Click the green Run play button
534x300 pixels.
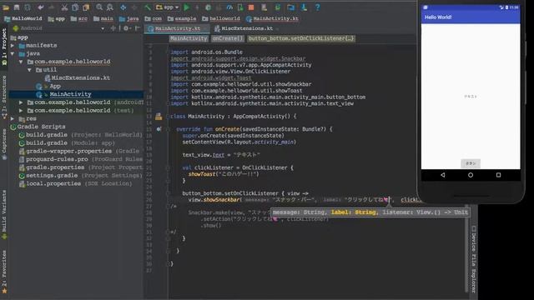point(187,7)
